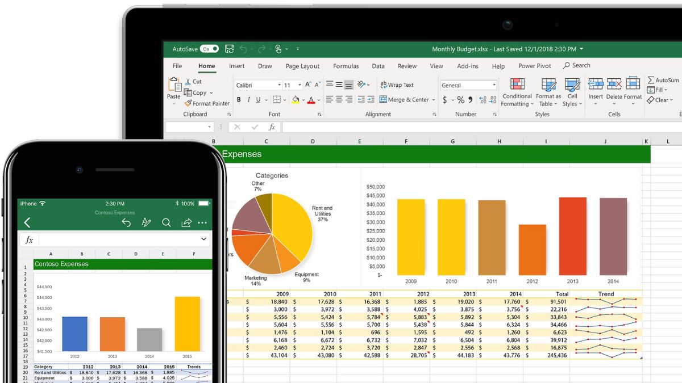Click Increase Font Size icon
The height and width of the screenshot is (383, 682).
(309, 85)
